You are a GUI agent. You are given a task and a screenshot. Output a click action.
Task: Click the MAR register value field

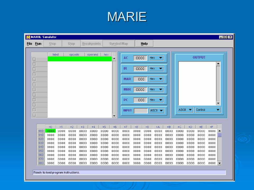click(140, 79)
